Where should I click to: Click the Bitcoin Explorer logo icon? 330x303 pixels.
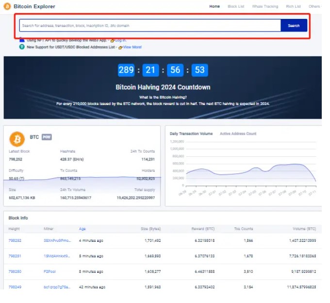(x=7, y=6)
